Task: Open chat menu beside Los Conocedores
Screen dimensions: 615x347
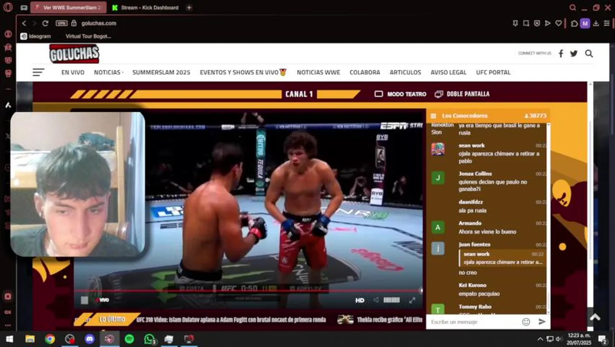Action: 433,116
